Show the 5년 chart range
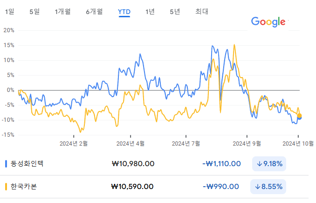 coord(175,12)
